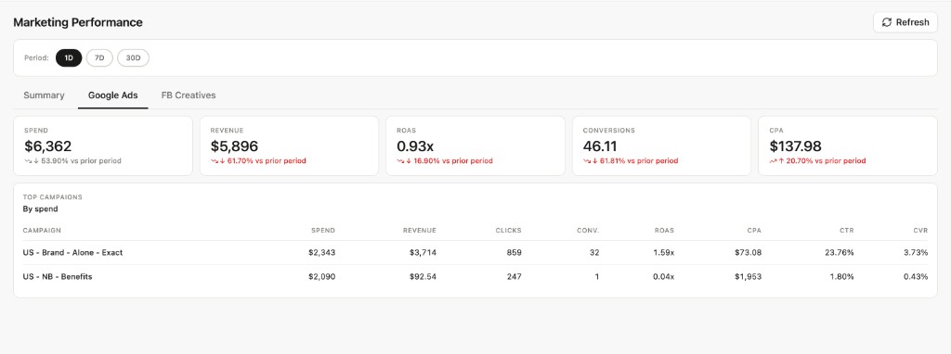Click revenue $92.54 in NB Benefits row
This screenshot has width=951, height=354.
423,276
